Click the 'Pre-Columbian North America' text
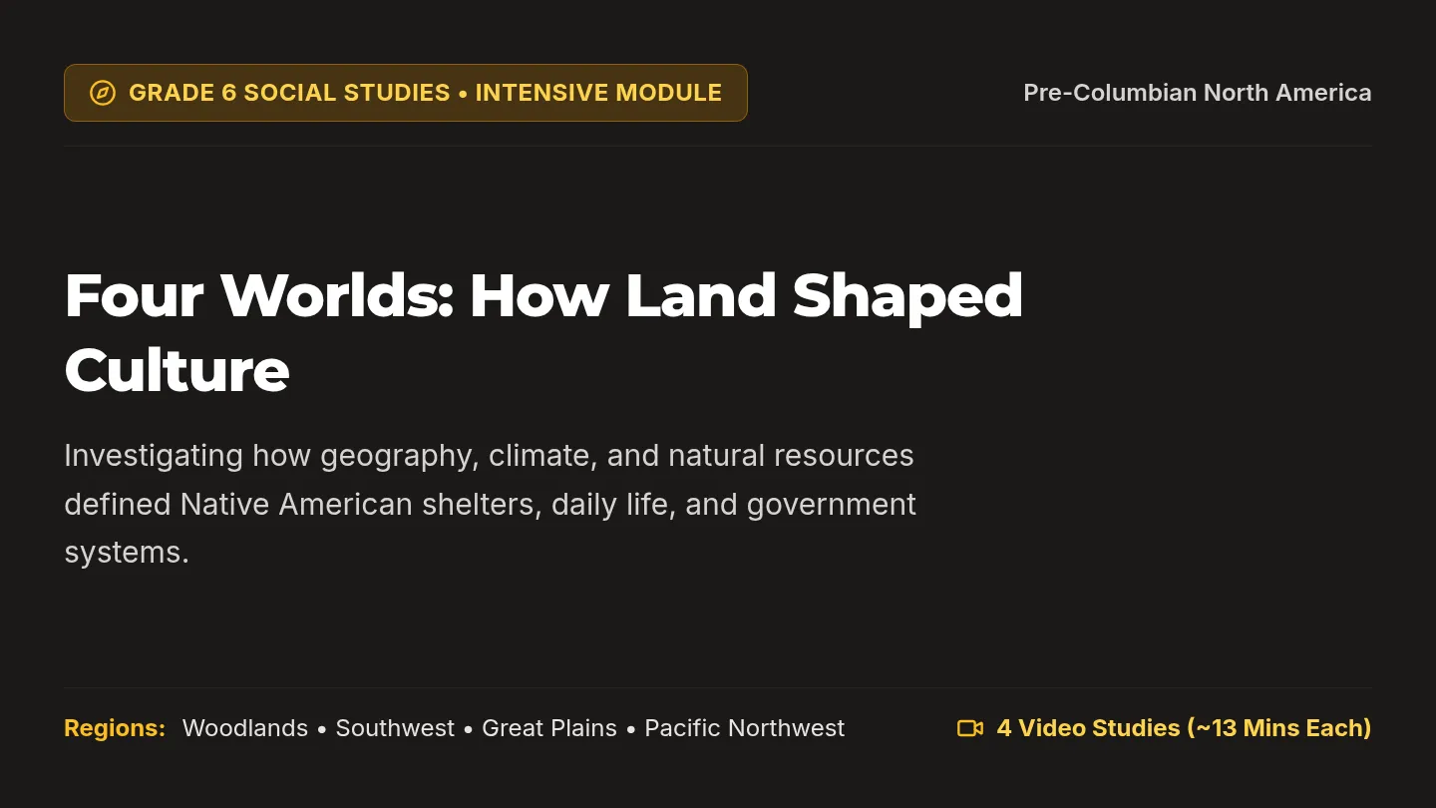Image resolution: width=1436 pixels, height=808 pixels. (1197, 93)
